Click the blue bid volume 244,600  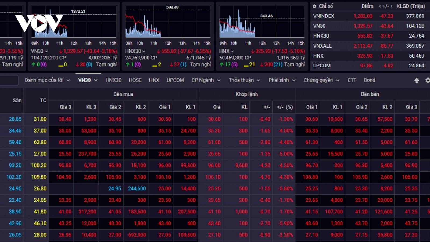(x=137, y=188)
